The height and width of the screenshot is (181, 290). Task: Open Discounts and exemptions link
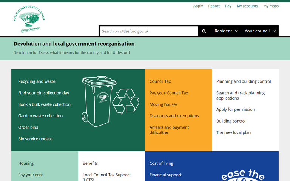click(x=174, y=116)
